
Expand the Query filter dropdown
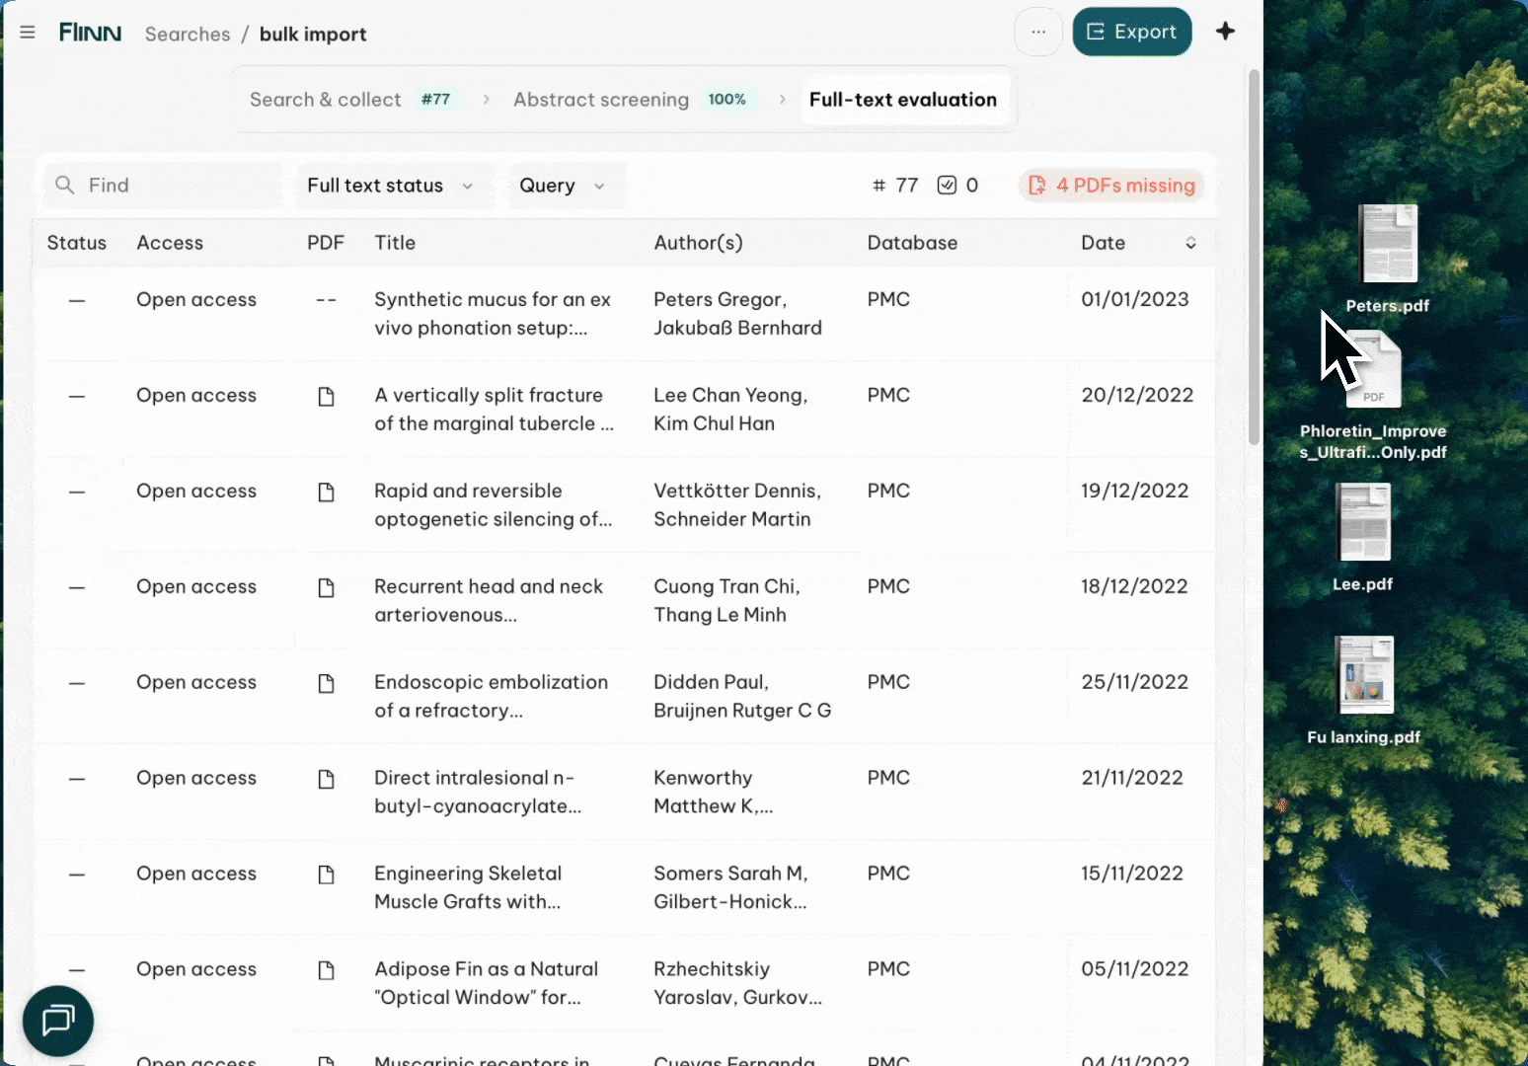point(563,186)
